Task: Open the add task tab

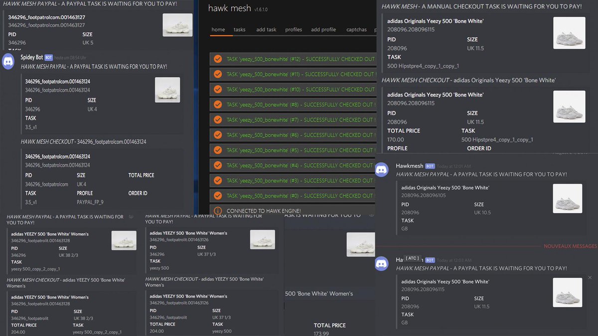Action: pos(266,29)
